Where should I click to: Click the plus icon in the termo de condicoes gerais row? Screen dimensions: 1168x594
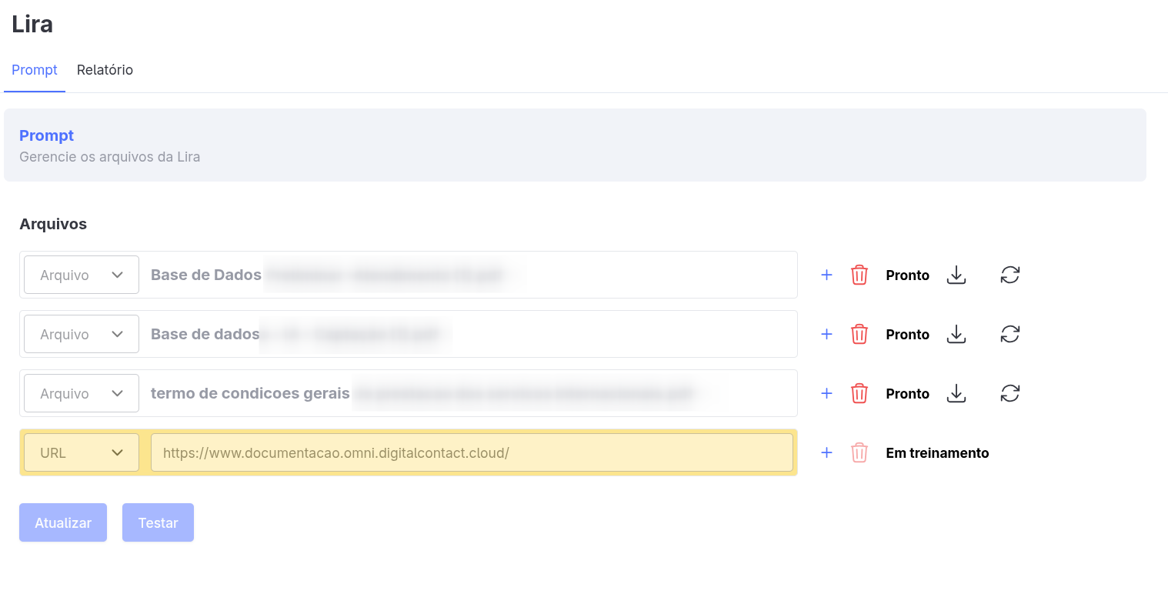point(826,393)
